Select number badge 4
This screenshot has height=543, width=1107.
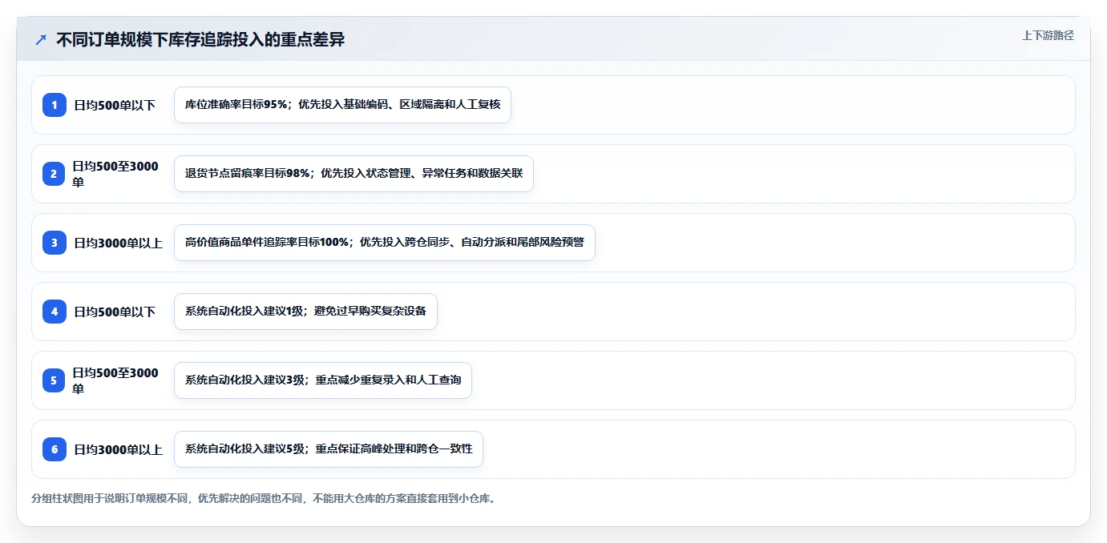(55, 312)
